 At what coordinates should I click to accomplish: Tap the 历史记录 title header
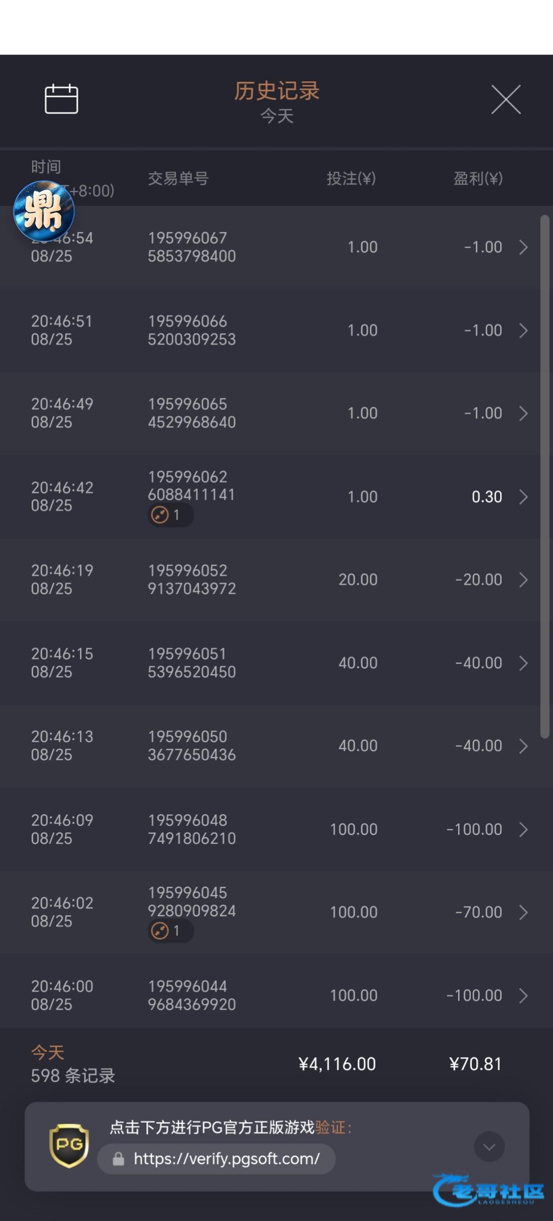pos(276,91)
